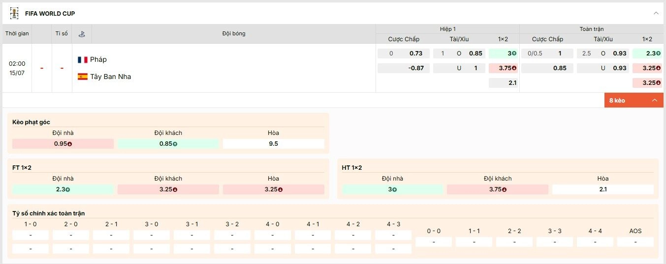Click the match time 02:00 15/07
Viewport: 666px width, 264px height.
click(x=17, y=68)
